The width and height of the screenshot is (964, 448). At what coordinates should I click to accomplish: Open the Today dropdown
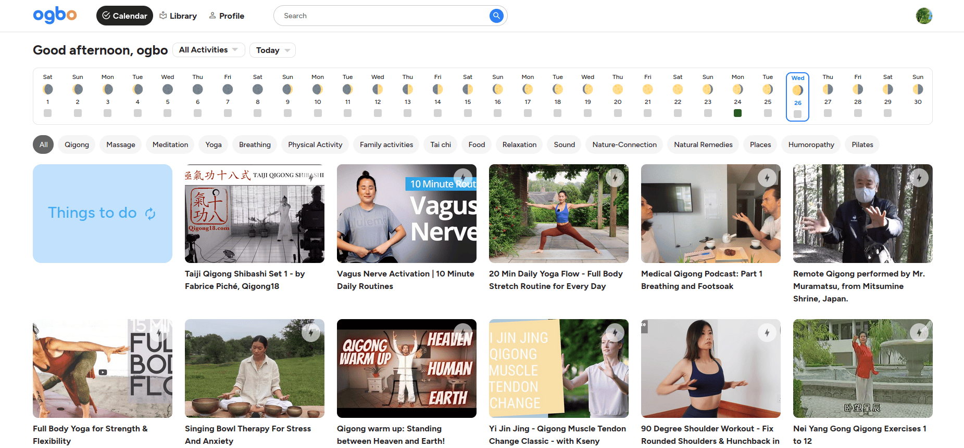(x=272, y=50)
